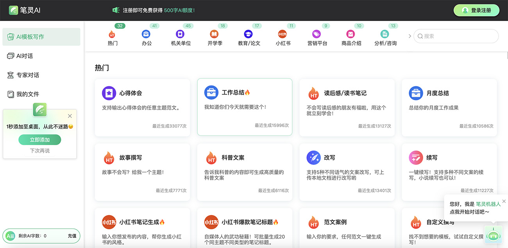Close the add-to-desktop popup
Viewport: 508px width, 248px height.
tap(70, 116)
